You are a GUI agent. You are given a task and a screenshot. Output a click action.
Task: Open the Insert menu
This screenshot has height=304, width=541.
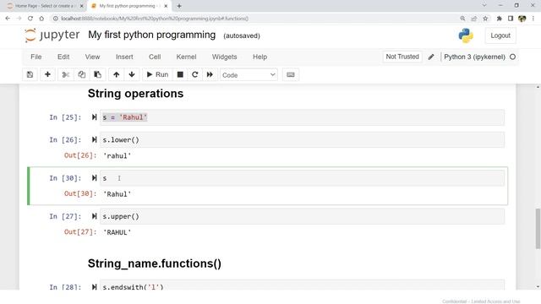pyautogui.click(x=124, y=57)
